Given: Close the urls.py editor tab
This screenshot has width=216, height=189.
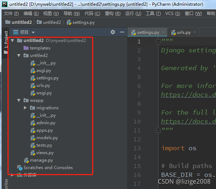Looking at the screenshot, I should click(x=195, y=32).
